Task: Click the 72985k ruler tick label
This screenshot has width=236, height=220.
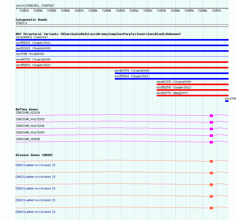Action: pos(52,11)
